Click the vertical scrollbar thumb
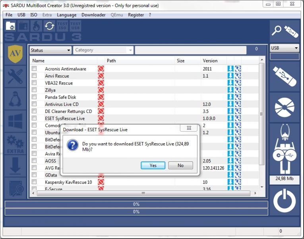 click(x=262, y=114)
